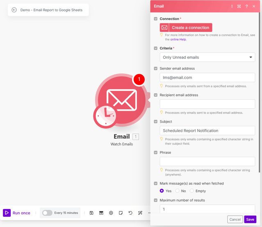The image size is (262, 227).
Task: Click the Maximum number of results input
Action: 207,209
